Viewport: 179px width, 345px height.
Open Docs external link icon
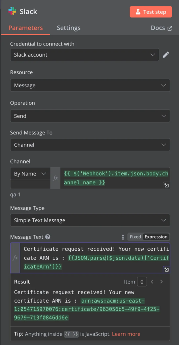point(170,28)
